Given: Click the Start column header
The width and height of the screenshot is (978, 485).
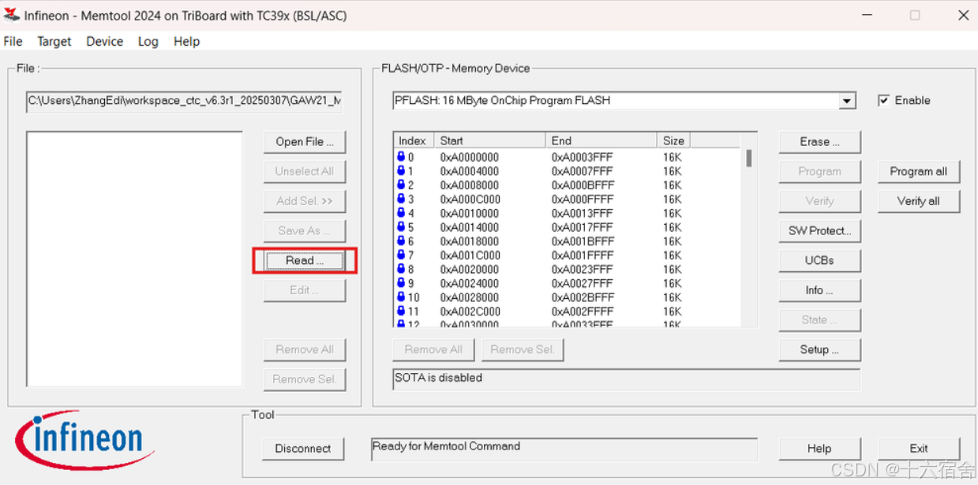Looking at the screenshot, I should point(489,140).
